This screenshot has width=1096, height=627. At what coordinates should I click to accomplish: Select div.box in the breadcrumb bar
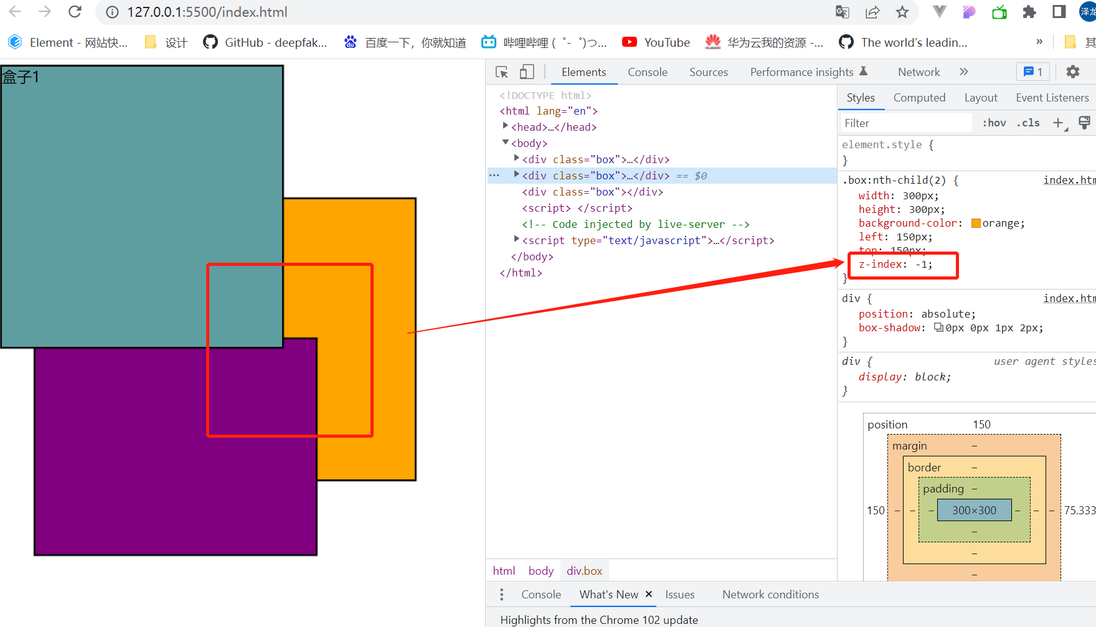[584, 571]
